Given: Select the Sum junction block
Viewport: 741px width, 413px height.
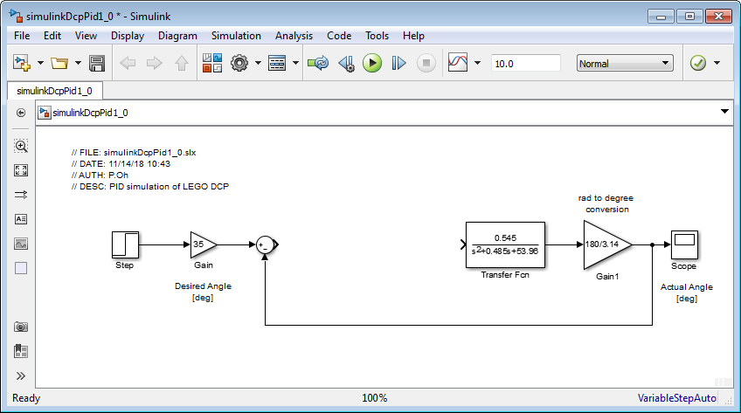Looking at the screenshot, I should (x=267, y=245).
